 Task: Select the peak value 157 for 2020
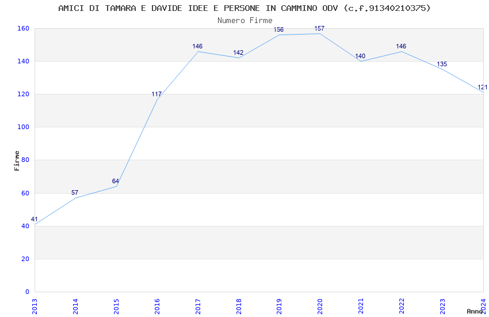coord(319,28)
